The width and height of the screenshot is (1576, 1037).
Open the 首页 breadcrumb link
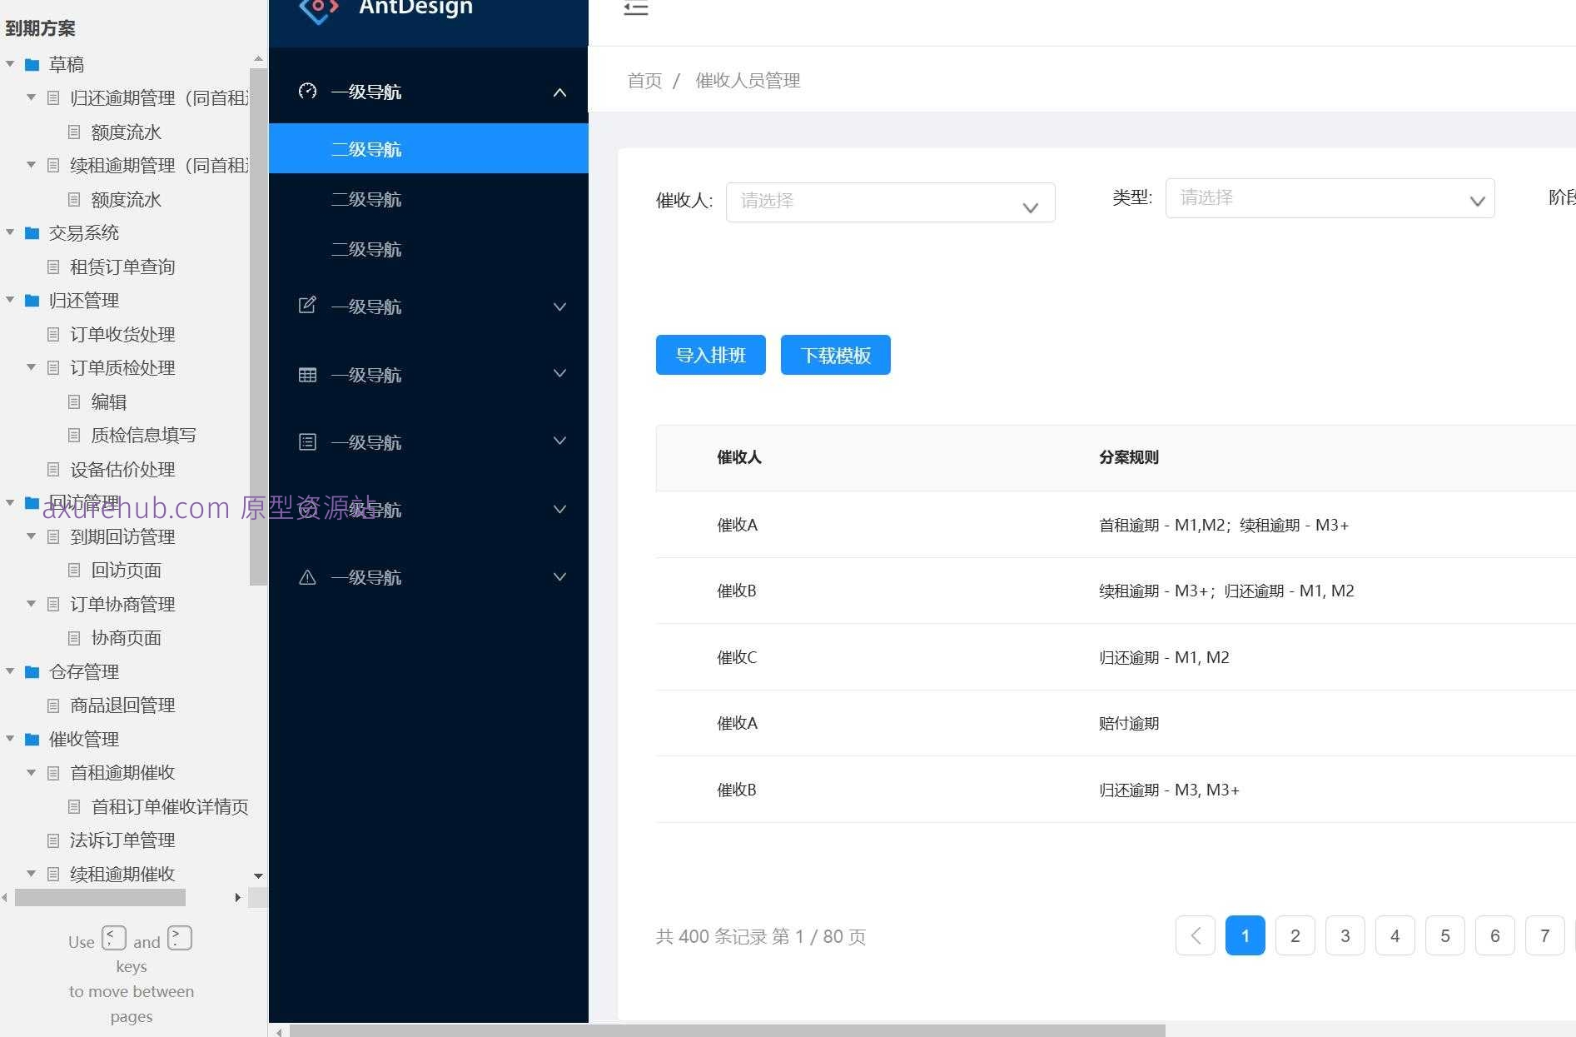(x=644, y=80)
